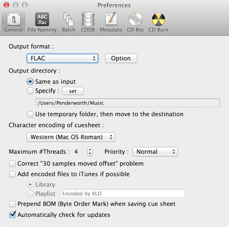This screenshot has height=227, width=229.
Task: Click the /Users/Penderworth/Music path field
Action: click(x=127, y=103)
